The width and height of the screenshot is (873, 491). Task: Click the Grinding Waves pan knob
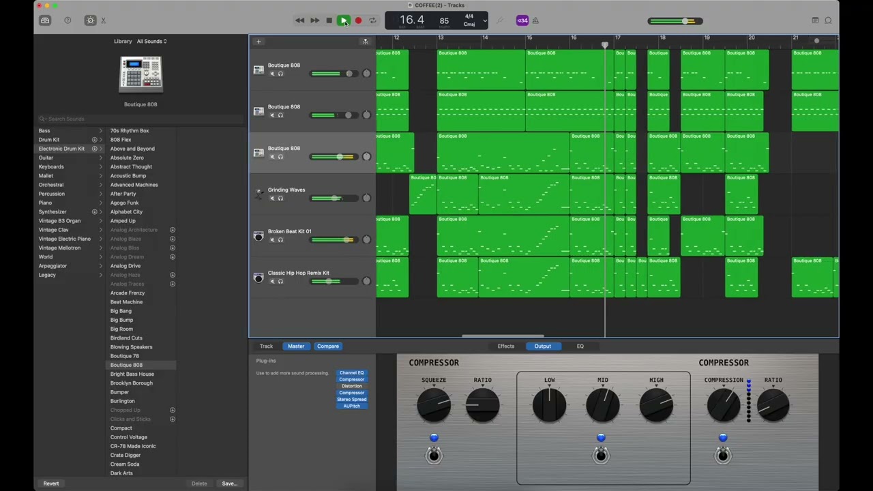click(366, 198)
